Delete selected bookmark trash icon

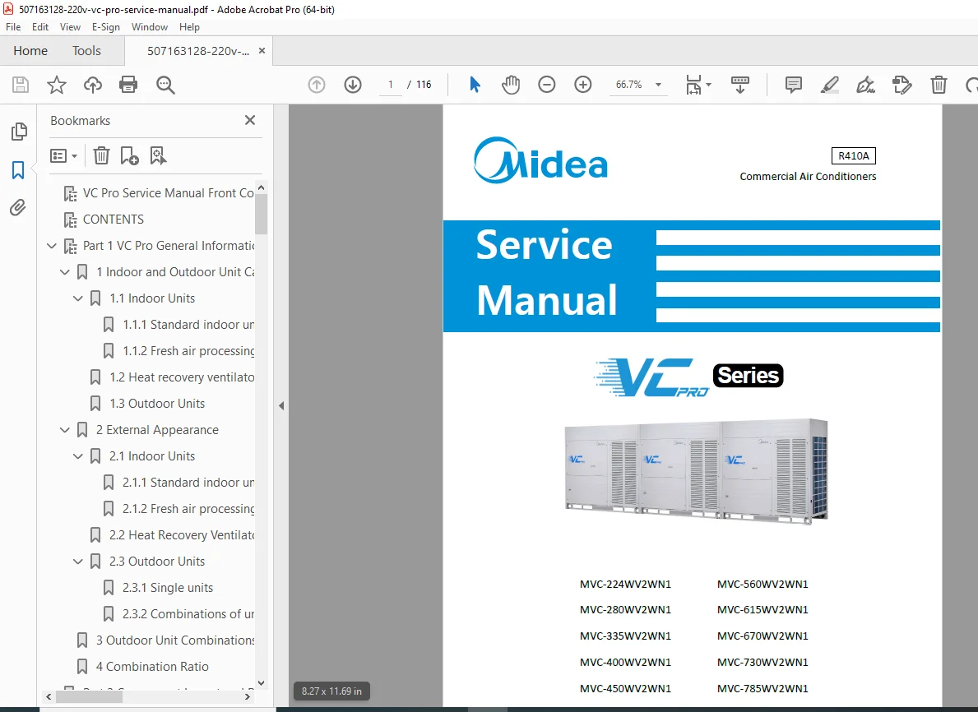(101, 155)
